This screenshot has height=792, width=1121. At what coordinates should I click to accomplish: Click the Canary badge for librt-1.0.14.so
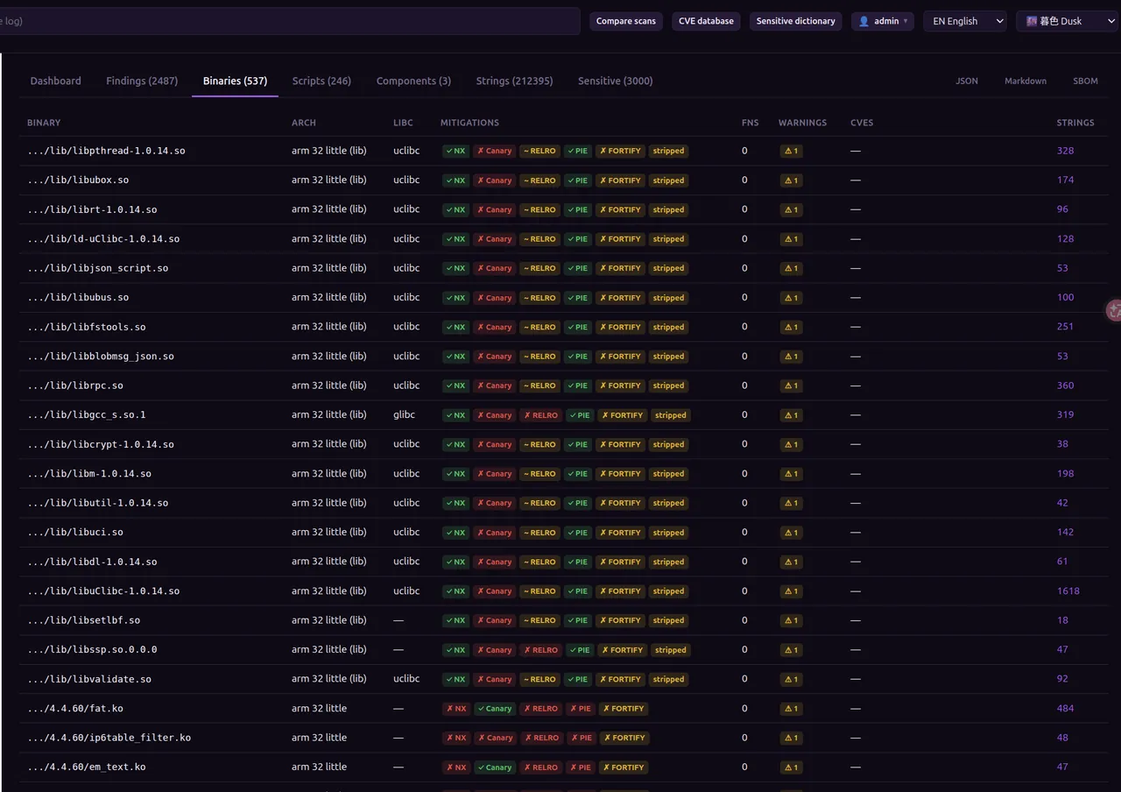[495, 209]
